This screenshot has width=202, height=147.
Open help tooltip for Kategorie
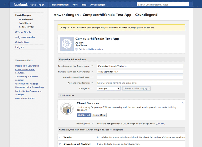point(92,88)
